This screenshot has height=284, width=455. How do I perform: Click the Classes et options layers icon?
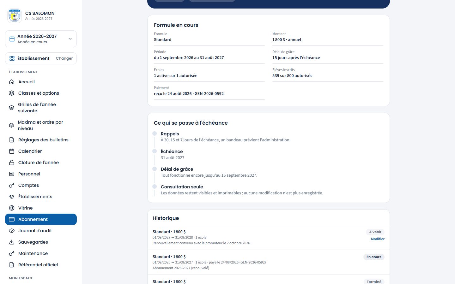pyautogui.click(x=12, y=93)
